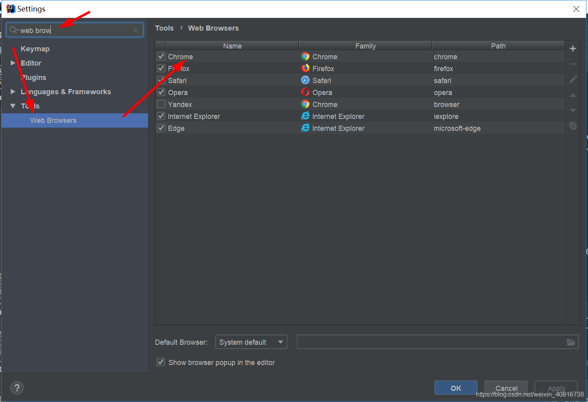
Task: Expand the Editor tree node
Action: [13, 63]
